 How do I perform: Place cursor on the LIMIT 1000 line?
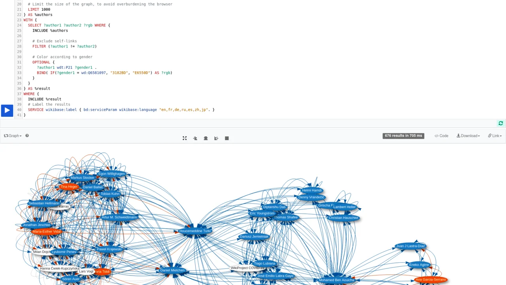coord(39,9)
